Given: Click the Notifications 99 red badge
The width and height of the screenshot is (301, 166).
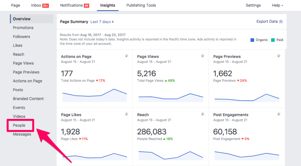Looking at the screenshot, I should tap(86, 6).
